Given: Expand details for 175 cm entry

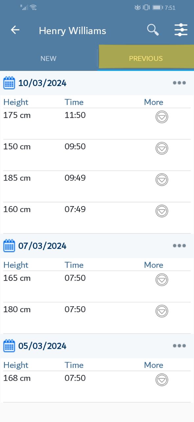Looking at the screenshot, I should 162,117.
